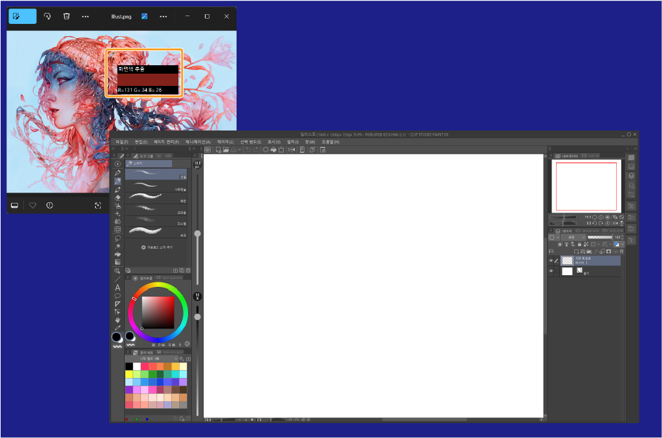Image resolution: width=662 pixels, height=438 pixels.
Task: Toggle transparent color swatch below main color
Action: click(118, 346)
